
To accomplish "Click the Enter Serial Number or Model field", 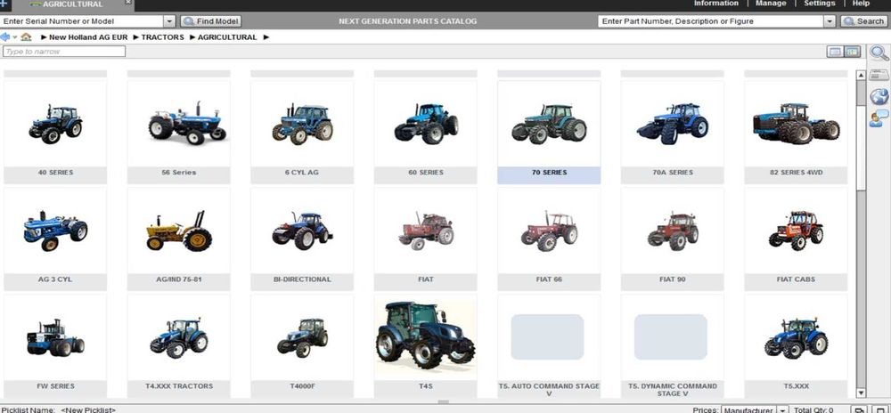I will [x=83, y=21].
